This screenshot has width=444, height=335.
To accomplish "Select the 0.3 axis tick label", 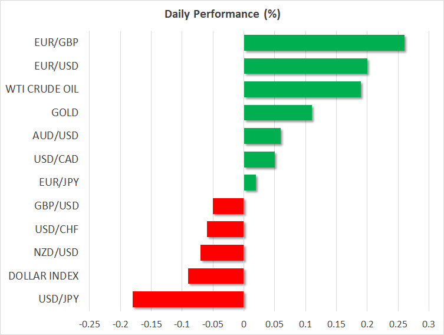I will (429, 324).
